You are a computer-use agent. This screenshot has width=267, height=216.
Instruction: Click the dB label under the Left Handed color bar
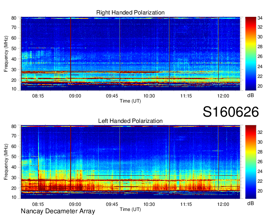tap(251, 203)
